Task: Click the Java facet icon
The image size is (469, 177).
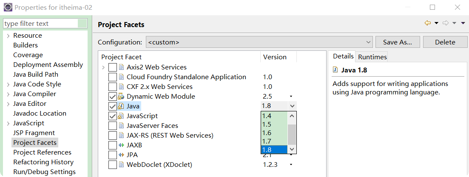Action: pos(121,106)
